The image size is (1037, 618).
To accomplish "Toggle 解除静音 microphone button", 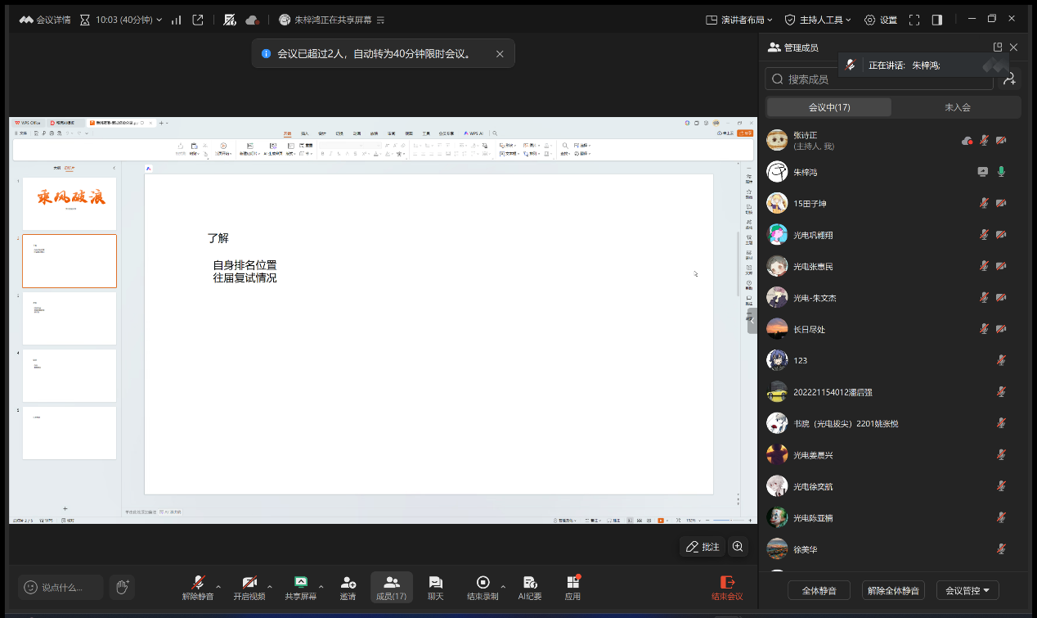I will (x=198, y=586).
